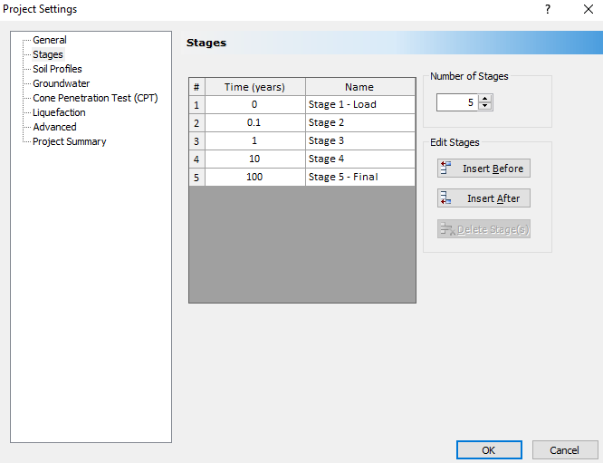Screen dimensions: 603x463
Task: Click the 'Stage 1 - Load' name cell
Action: pyautogui.click(x=360, y=105)
